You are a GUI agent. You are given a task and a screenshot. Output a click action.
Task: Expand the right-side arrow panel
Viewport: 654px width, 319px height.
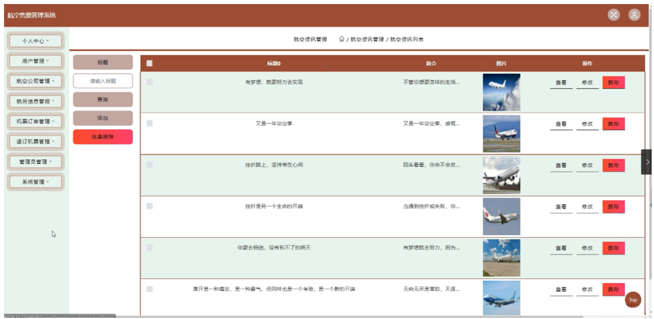pos(647,162)
